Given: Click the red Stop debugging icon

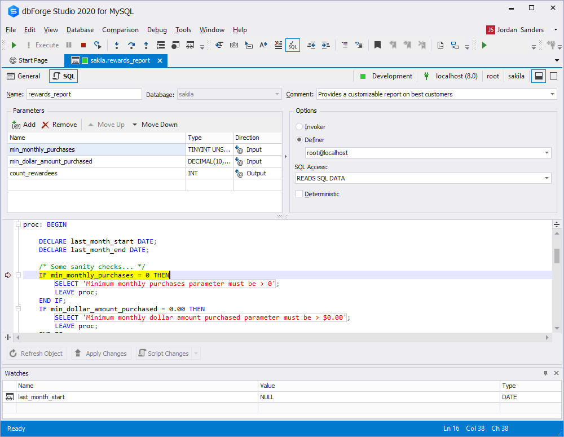Looking at the screenshot, I should click(x=83, y=45).
